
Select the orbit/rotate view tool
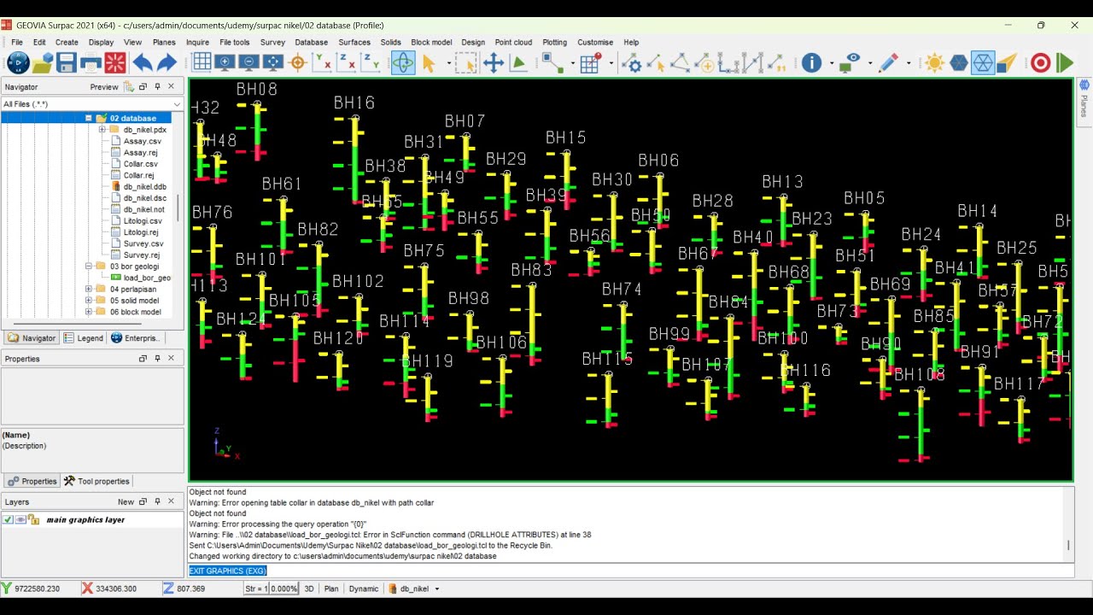(x=403, y=62)
